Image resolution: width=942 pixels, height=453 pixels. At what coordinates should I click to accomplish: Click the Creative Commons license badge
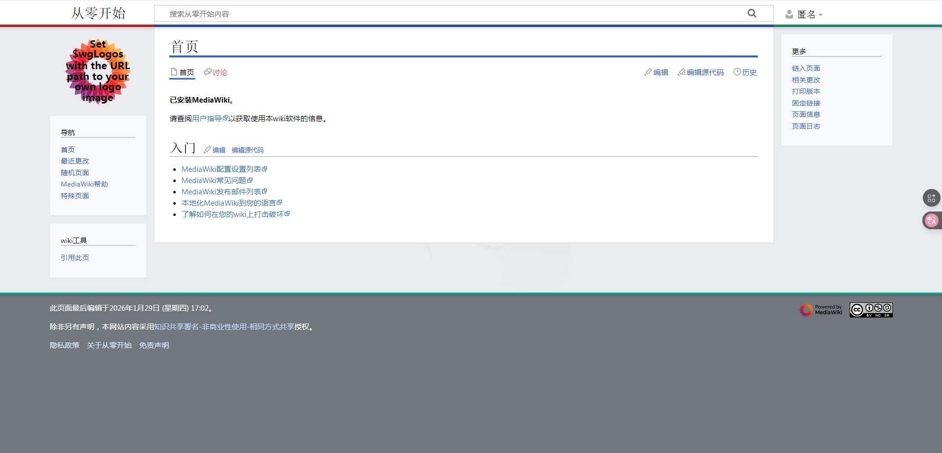click(871, 310)
